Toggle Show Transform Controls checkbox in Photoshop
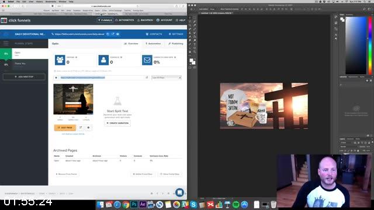 coord(220,9)
